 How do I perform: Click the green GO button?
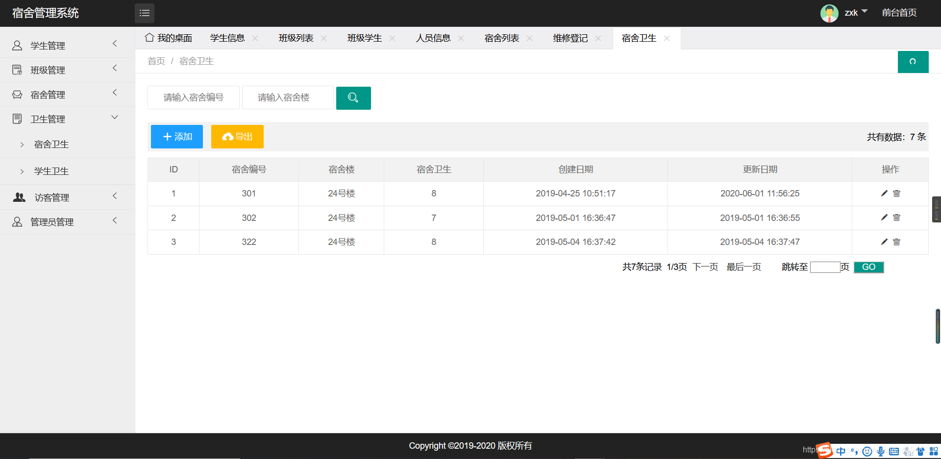click(x=868, y=267)
